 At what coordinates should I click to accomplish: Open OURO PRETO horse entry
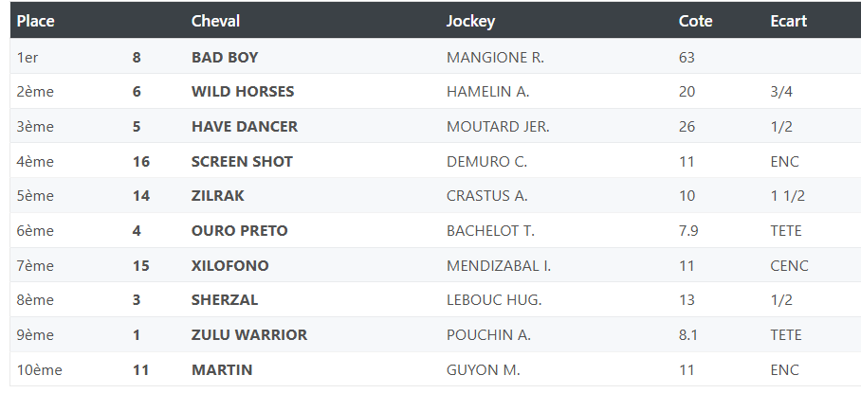tap(239, 231)
